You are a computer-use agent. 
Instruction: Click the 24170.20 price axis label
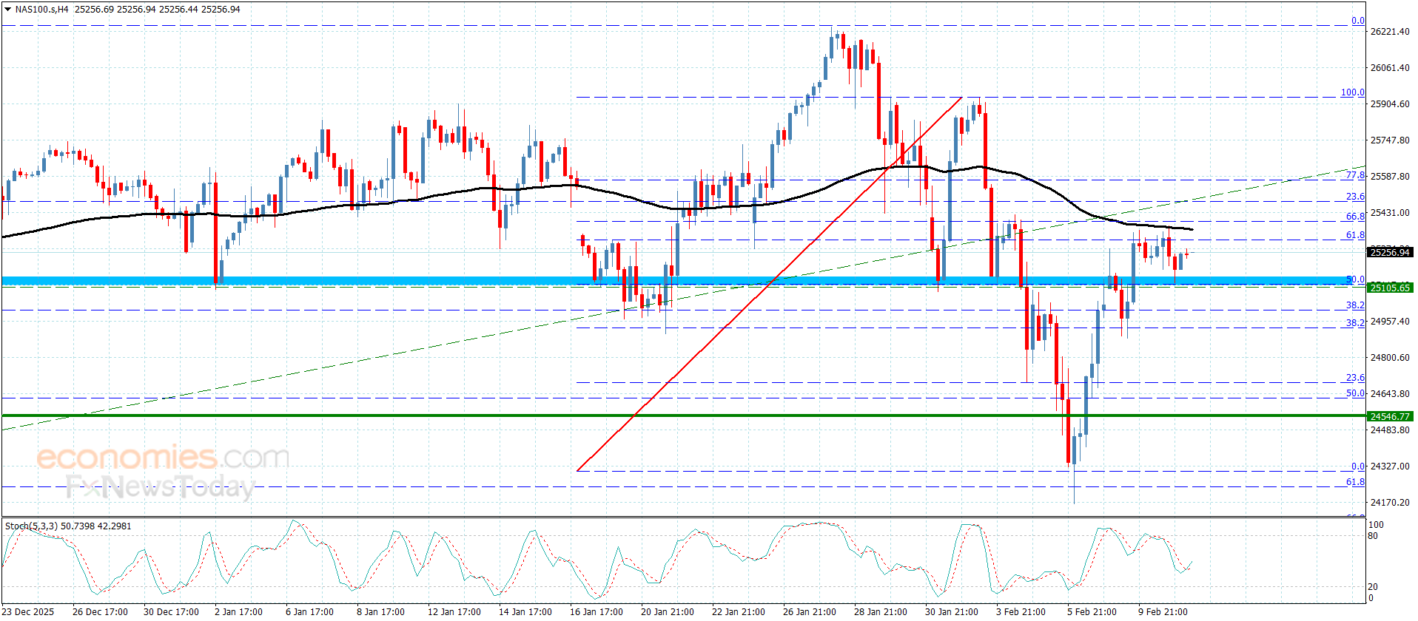[1390, 503]
